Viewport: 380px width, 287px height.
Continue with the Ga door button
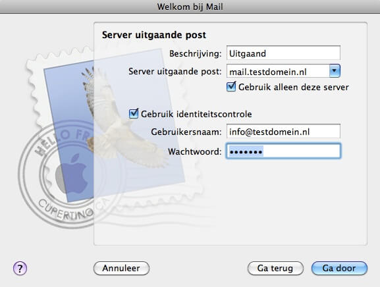coord(339,268)
